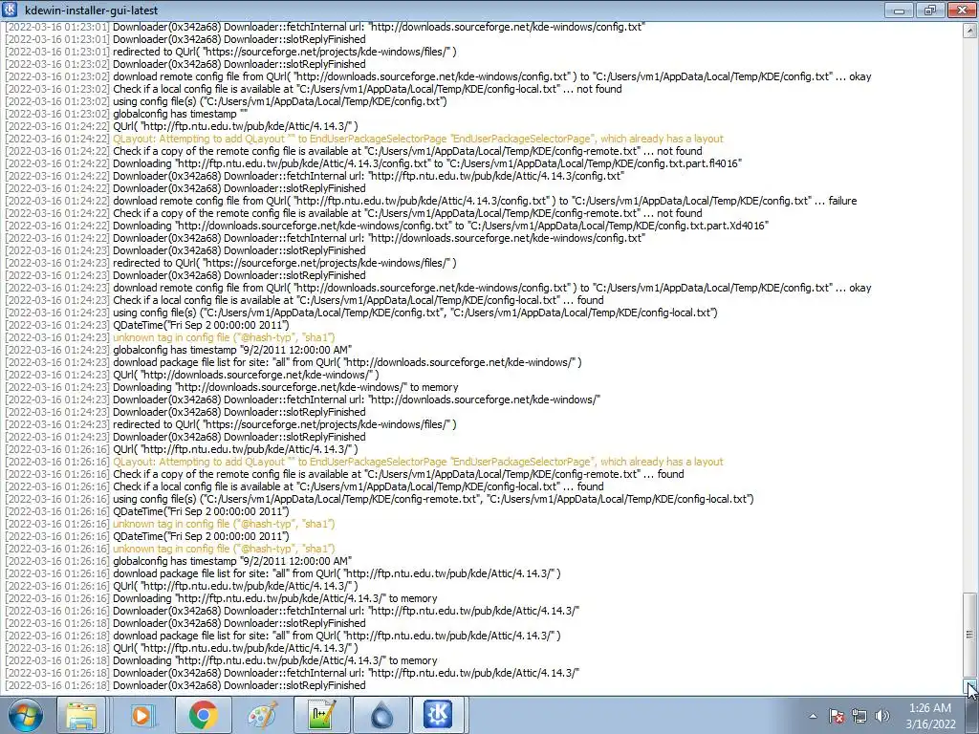Select 01:24:23 globalconfig has timestamp line
The height and width of the screenshot is (734, 979).
click(179, 350)
